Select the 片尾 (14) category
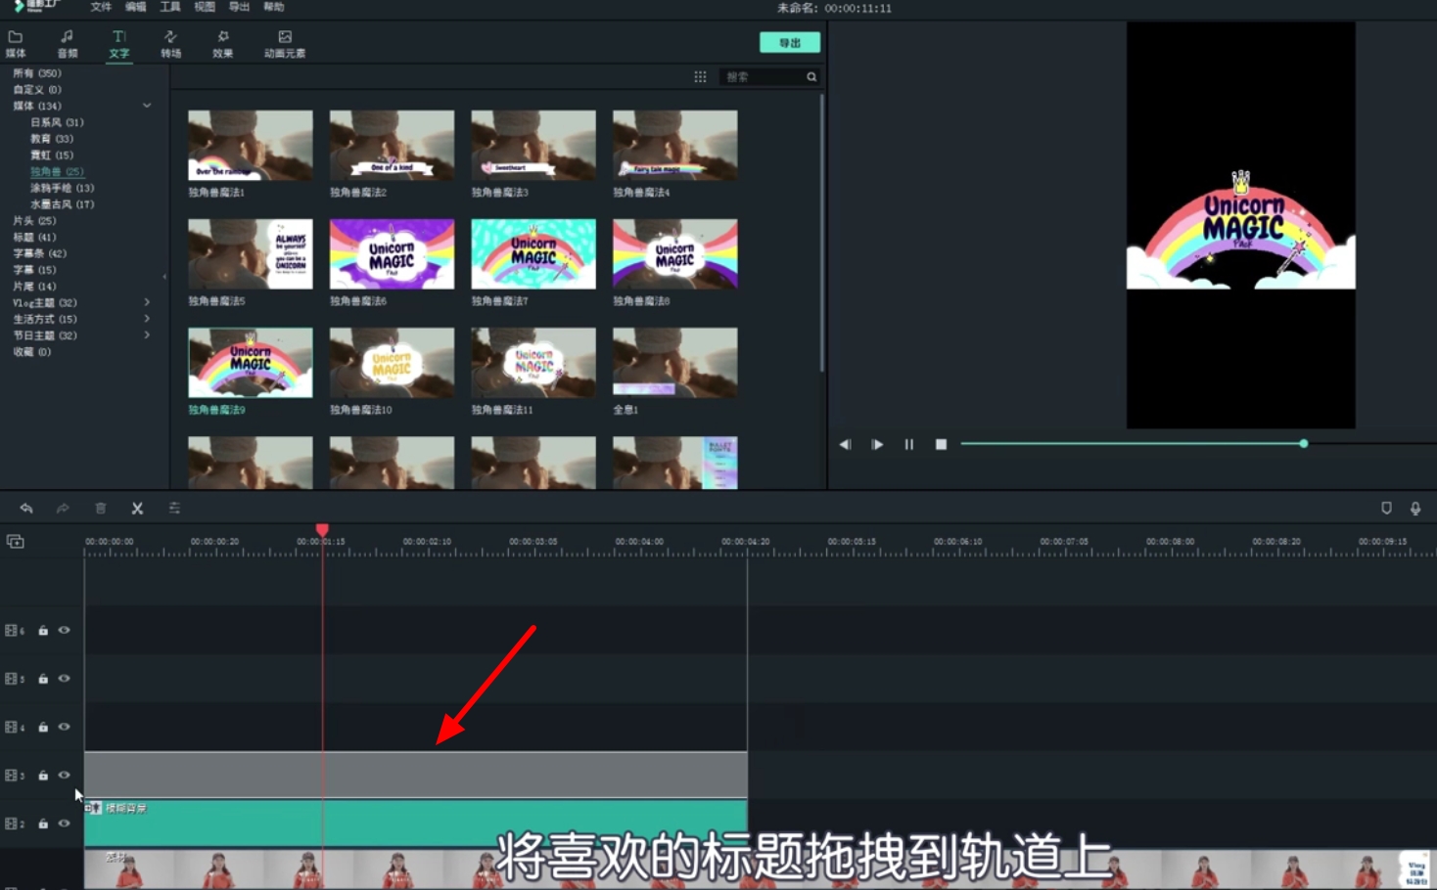This screenshot has height=890, width=1437. coord(34,287)
